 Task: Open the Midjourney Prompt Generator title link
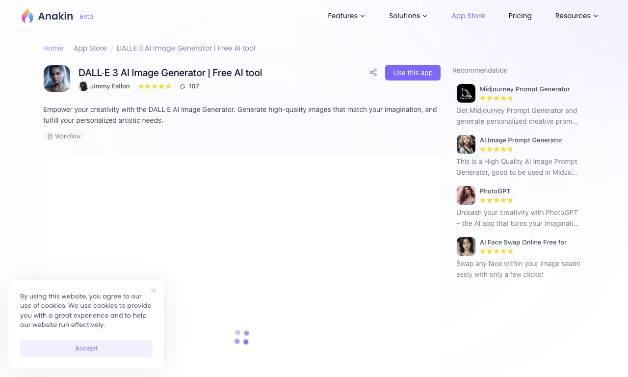click(525, 89)
